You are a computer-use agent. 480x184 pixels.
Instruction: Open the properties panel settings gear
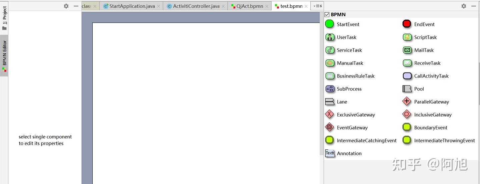coord(66,6)
